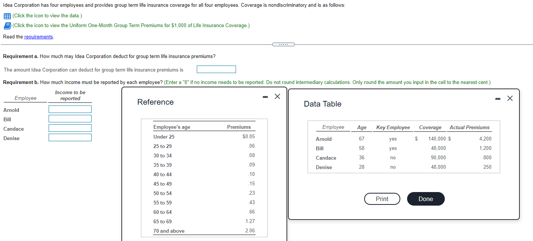Screen dimensions: 533x241
Task: Select Candace's income reporting field
Action: tap(70, 128)
